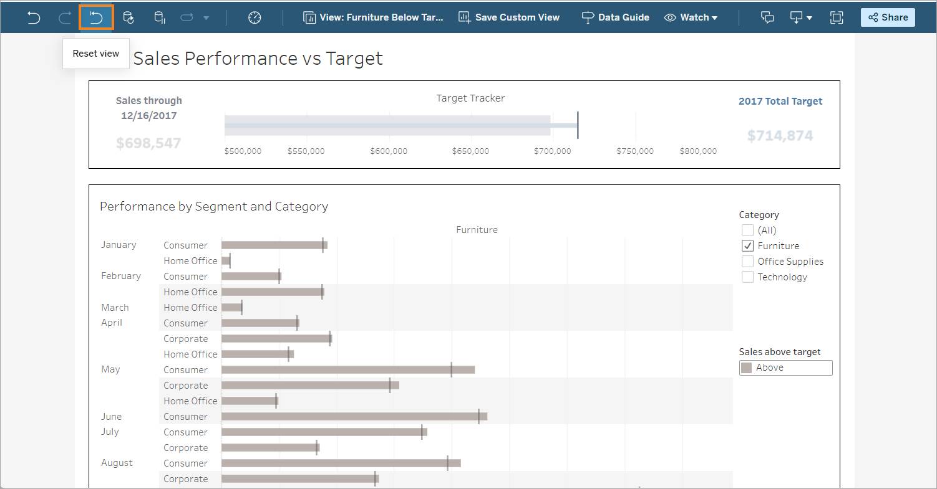Image resolution: width=937 pixels, height=489 pixels.
Task: Select the Above legend color swatch
Action: (746, 368)
